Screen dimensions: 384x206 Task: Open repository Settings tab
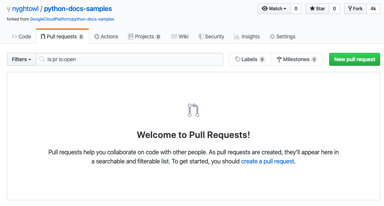click(282, 36)
